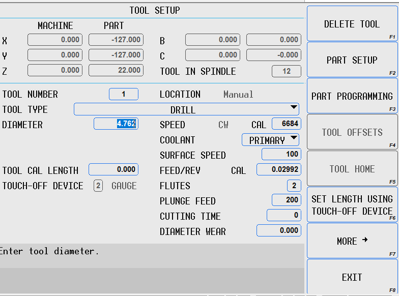Open PART SETUP screen
The width and height of the screenshot is (399, 296).
point(352,60)
